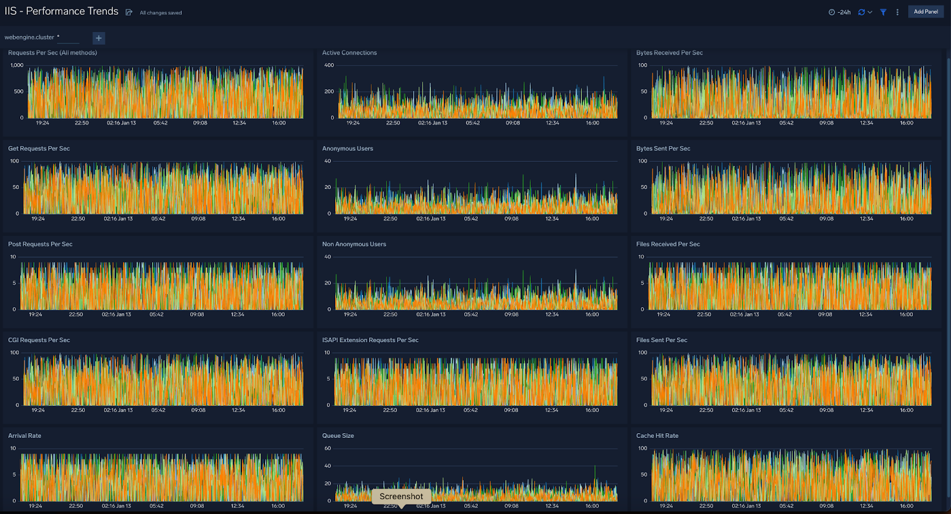Select the Queue Size panel title
Viewport: 951px width, 514px height.
[338, 436]
